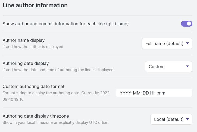Click "If and how the author is displayed"
197x132 pixels.
[33, 47]
